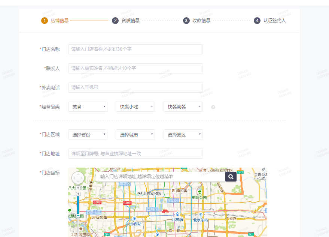This screenshot has width=329, height=237.
Task: Expand the 选择县区 district dropdown
Action: pos(183,135)
